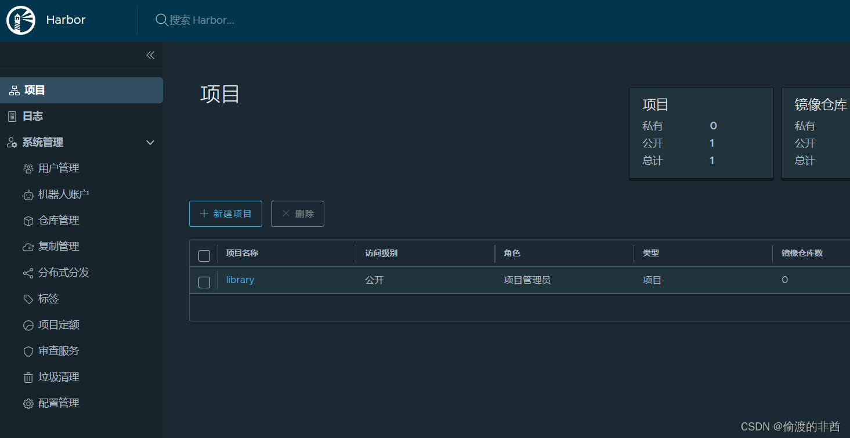Click the 复制管理 cloud icon
Image resolution: width=850 pixels, height=438 pixels.
coord(28,247)
